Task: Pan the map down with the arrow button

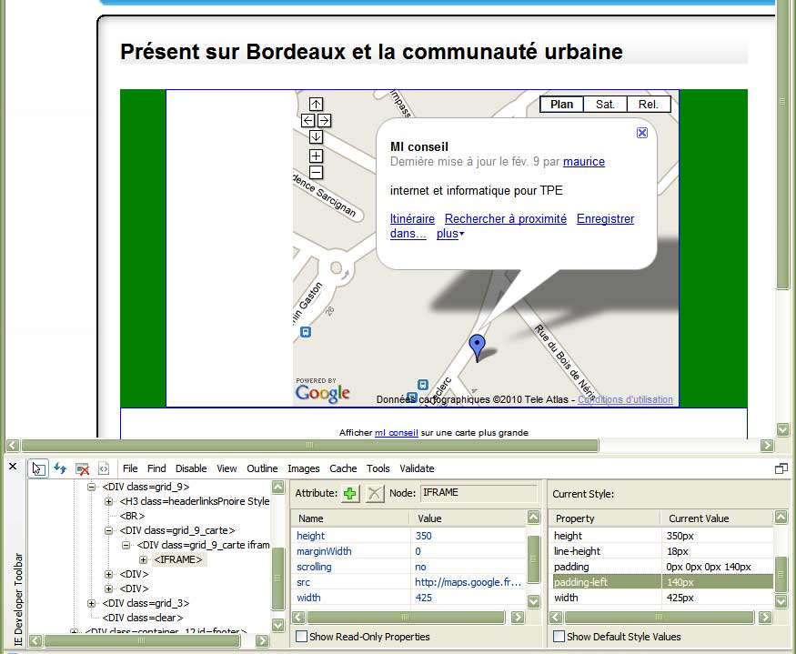Action: [316, 136]
